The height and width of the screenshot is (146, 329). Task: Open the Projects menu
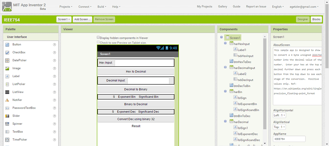(66, 7)
